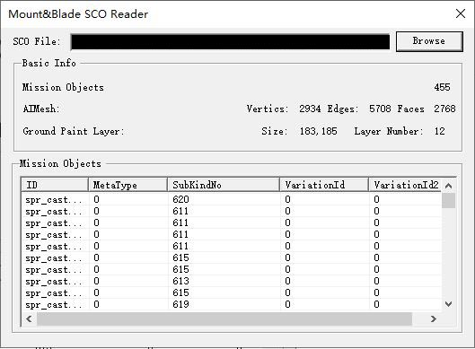Close the SCO Reader window
The height and width of the screenshot is (349, 475).
(461, 13)
